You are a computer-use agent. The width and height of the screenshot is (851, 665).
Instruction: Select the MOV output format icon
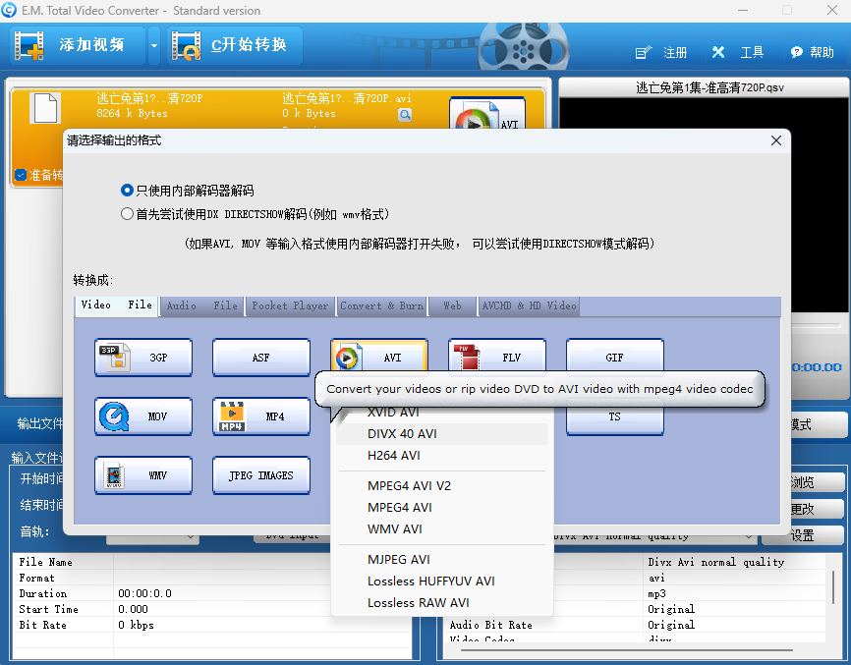143,416
